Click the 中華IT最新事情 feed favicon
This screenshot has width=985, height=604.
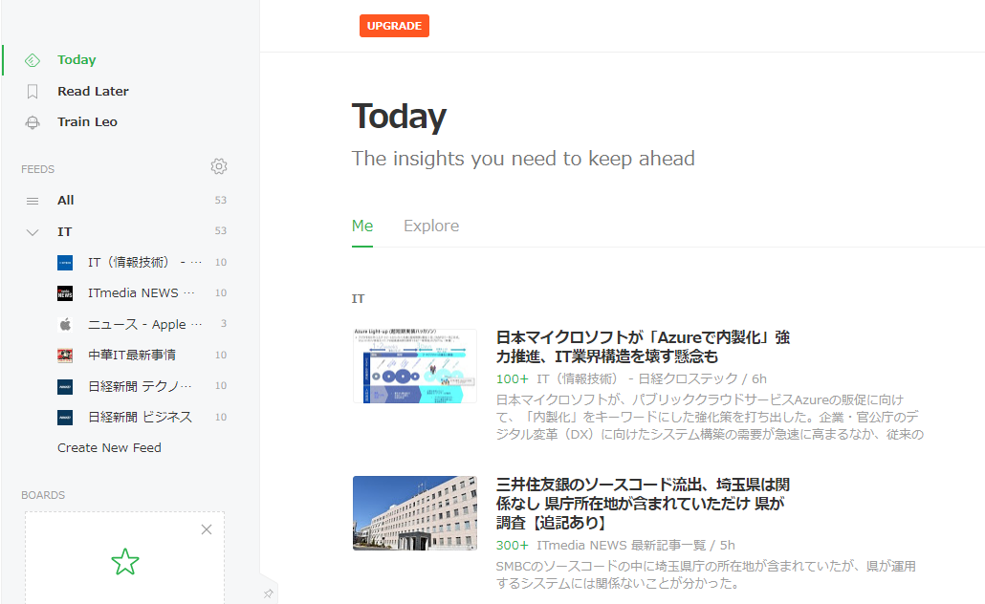click(65, 356)
